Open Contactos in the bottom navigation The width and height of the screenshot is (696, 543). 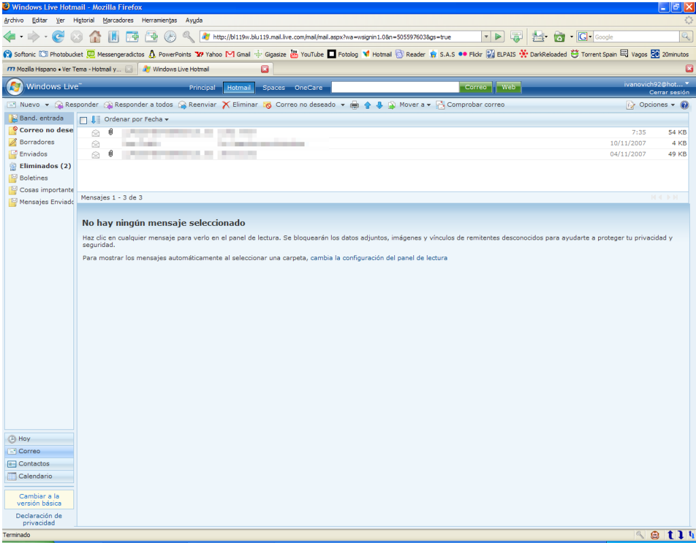click(x=39, y=464)
